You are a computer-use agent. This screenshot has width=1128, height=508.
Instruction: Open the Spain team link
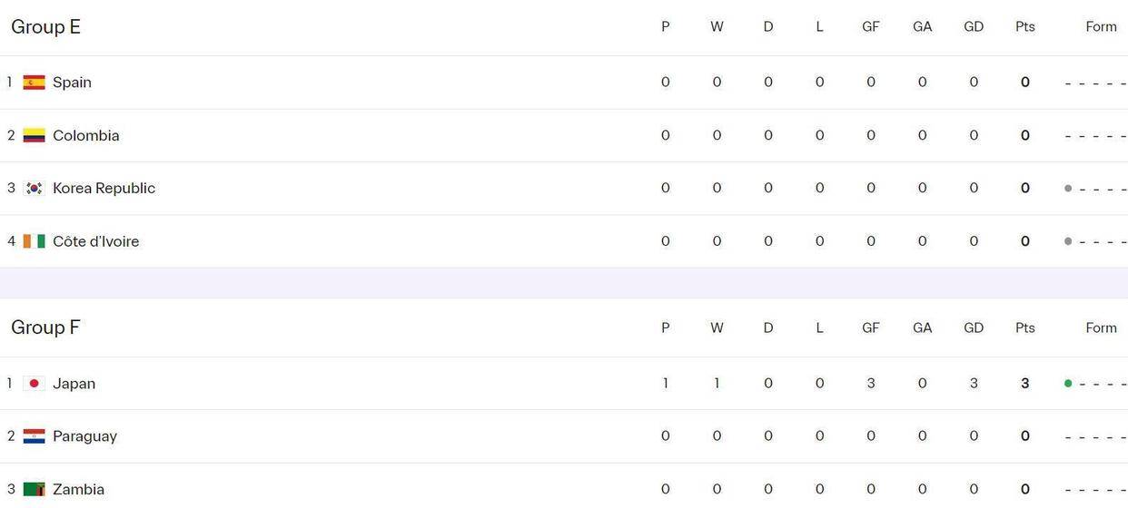tap(72, 83)
